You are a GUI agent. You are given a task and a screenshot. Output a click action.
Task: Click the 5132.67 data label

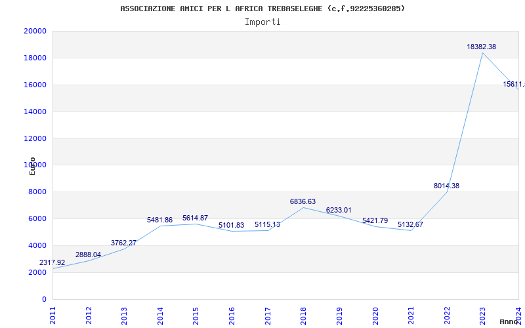pos(411,225)
